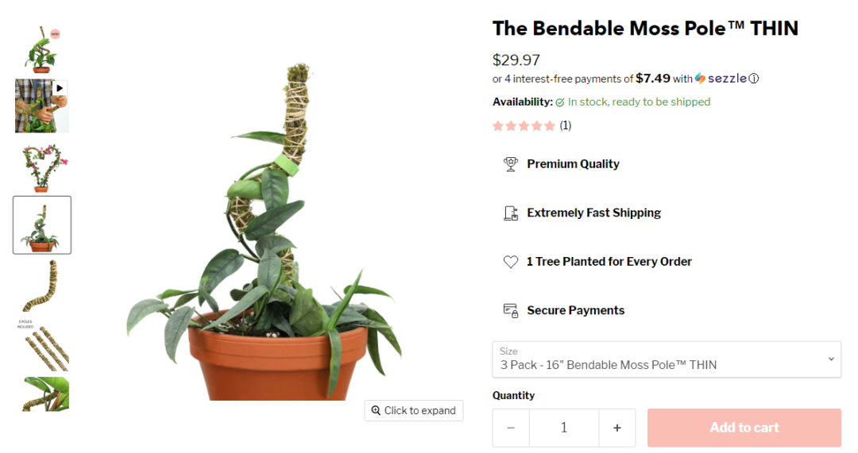Image resolution: width=858 pixels, height=453 pixels.
Task: Play the product video thumbnail
Action: [42, 106]
